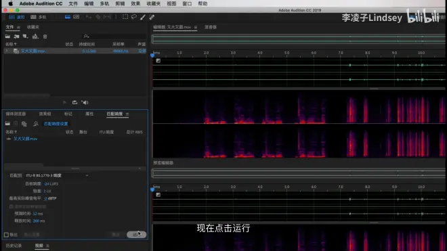Open the 收藏夹 menu in the menu bar
The width and height of the screenshot is (447, 251).
pos(153,3)
